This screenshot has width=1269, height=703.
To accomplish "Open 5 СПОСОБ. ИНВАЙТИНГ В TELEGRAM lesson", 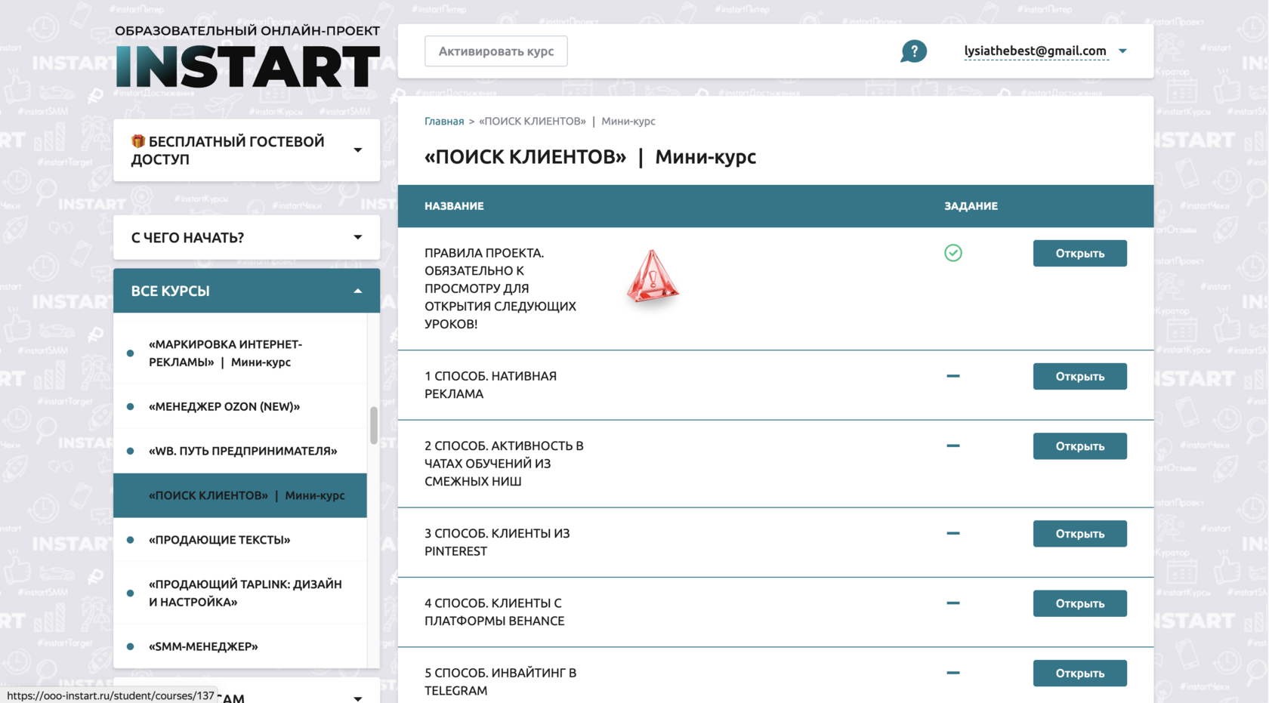I will (x=1079, y=674).
